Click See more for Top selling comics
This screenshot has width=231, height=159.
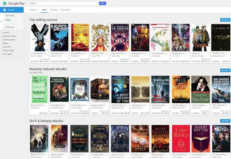tap(225, 20)
